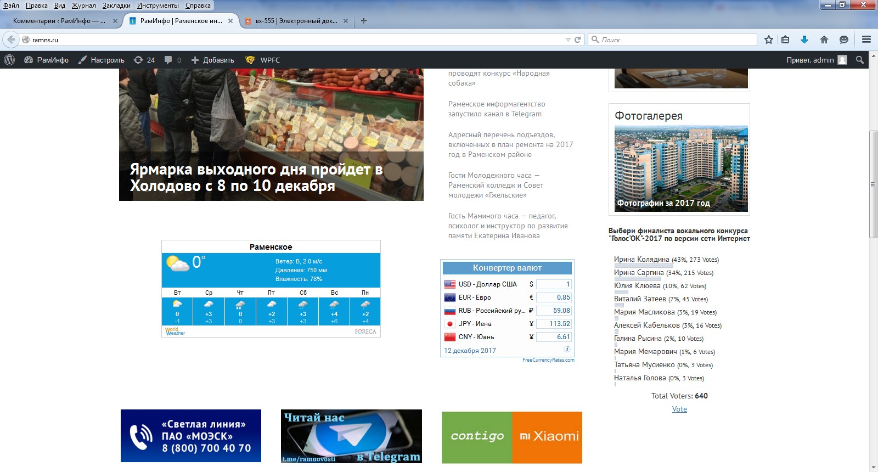This screenshot has width=878, height=472.
Task: Open the comments bubble in admin bar
Action: pos(173,60)
